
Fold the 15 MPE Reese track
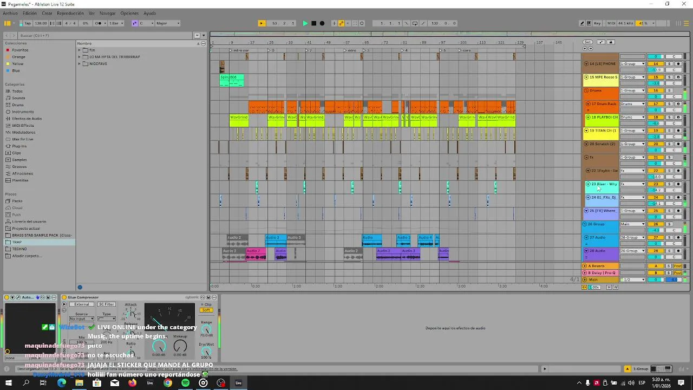(x=586, y=77)
